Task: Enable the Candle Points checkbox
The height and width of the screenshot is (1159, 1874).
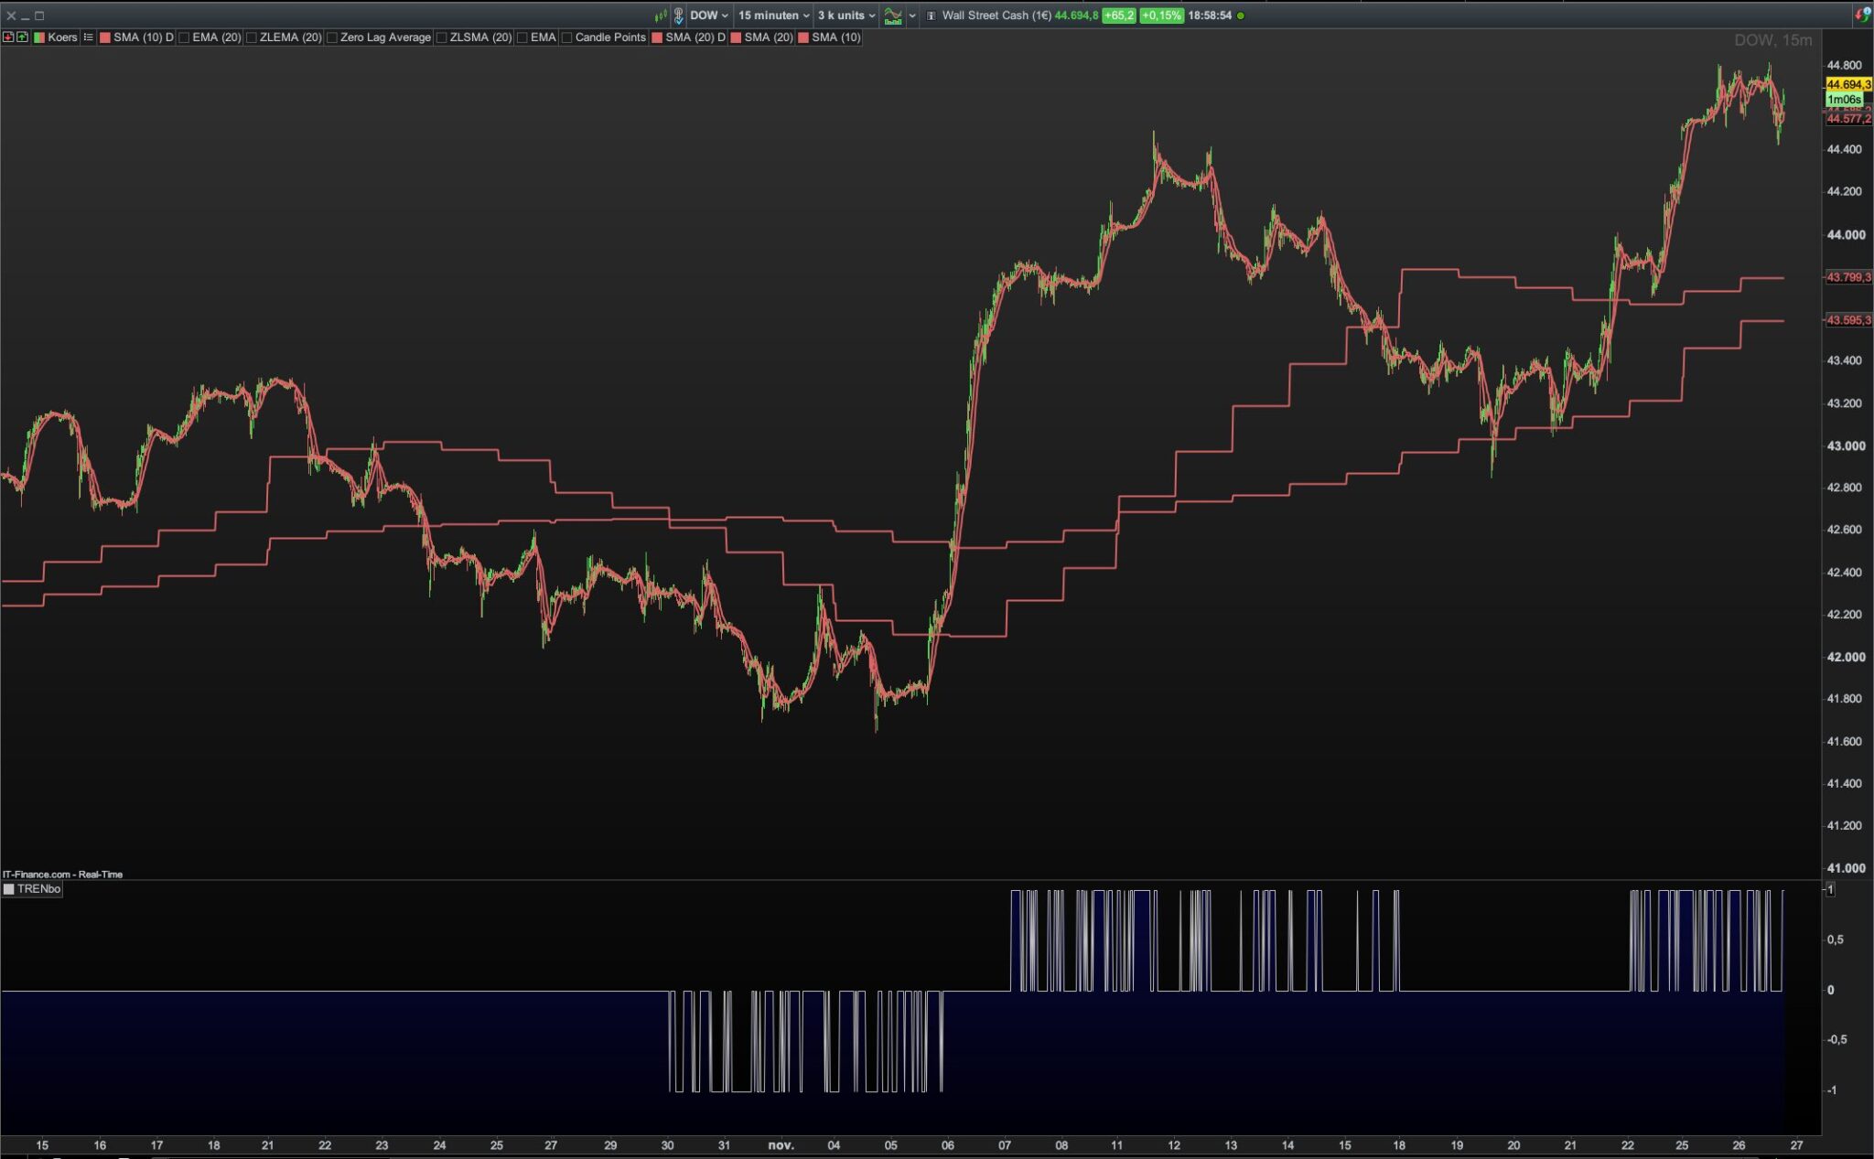Action: click(x=566, y=38)
